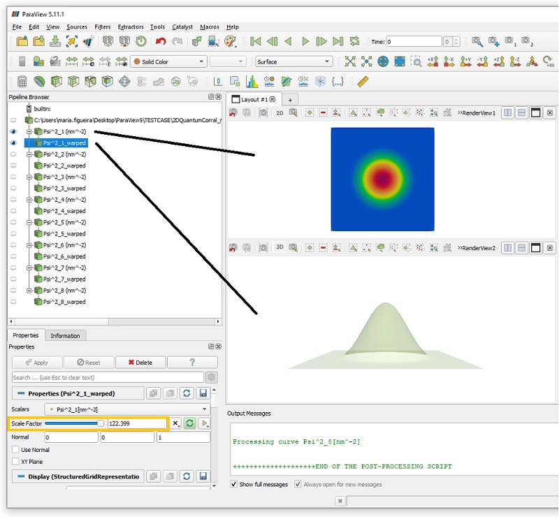The height and width of the screenshot is (519, 559).
Task: Open the color palette icon
Action: pos(231,42)
